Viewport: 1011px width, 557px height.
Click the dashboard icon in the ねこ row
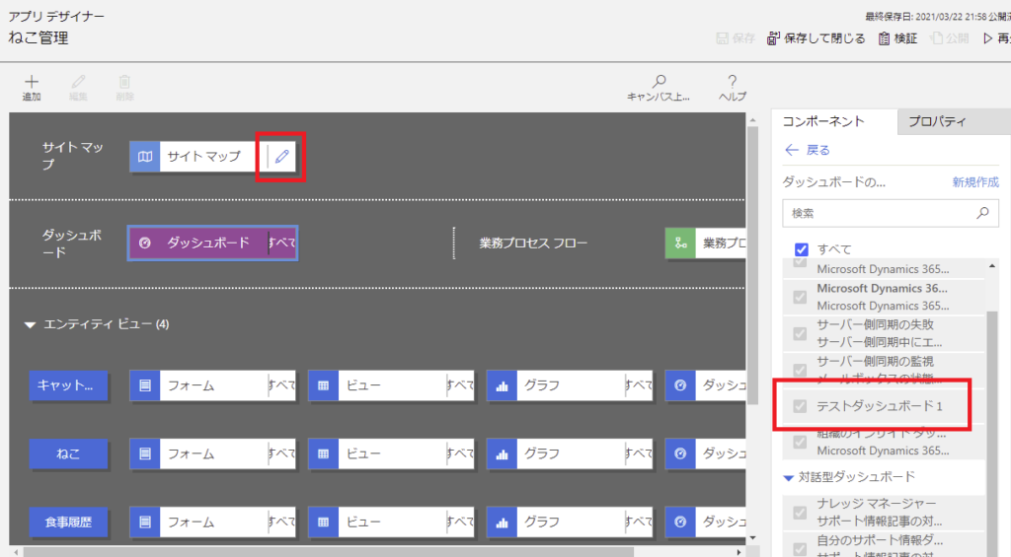(680, 453)
